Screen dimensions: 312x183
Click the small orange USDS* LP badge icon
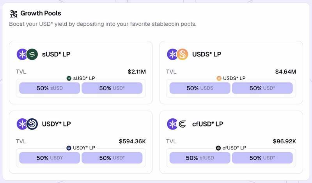(x=219, y=78)
